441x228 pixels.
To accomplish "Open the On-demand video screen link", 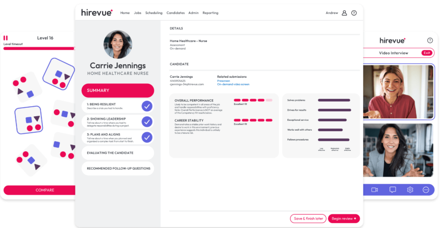I will click(233, 84).
